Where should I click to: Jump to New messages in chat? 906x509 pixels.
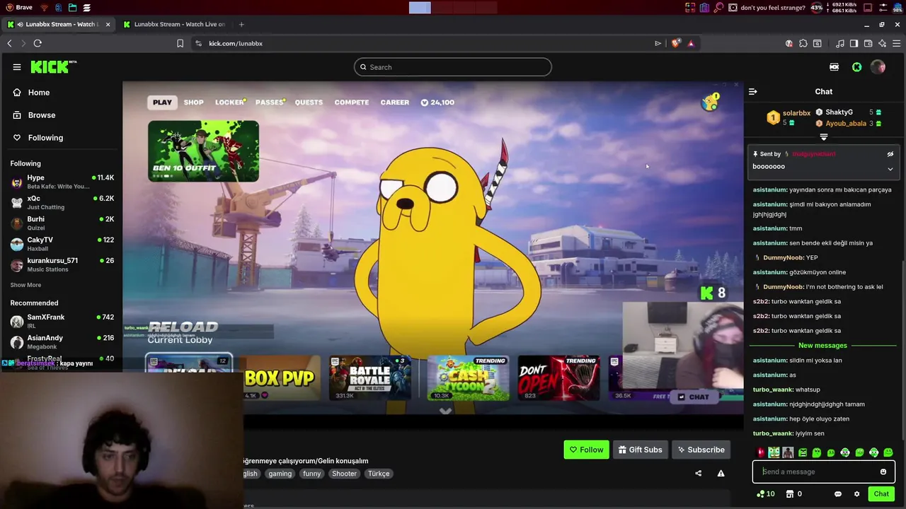(822, 346)
